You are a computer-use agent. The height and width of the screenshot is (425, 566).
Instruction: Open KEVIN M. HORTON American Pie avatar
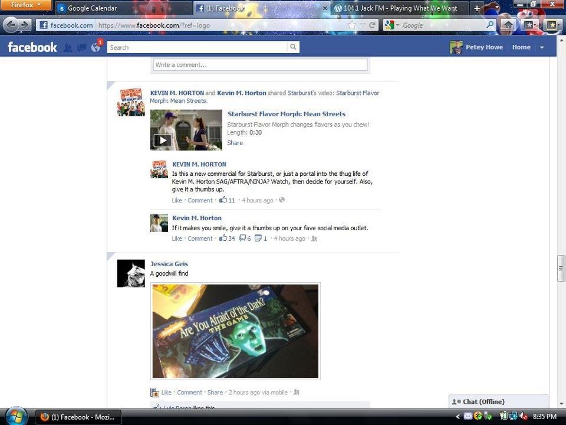(131, 102)
